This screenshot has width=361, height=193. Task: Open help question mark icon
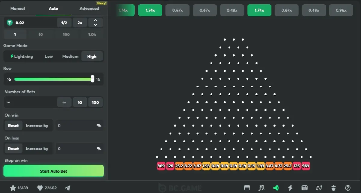[x=348, y=188]
